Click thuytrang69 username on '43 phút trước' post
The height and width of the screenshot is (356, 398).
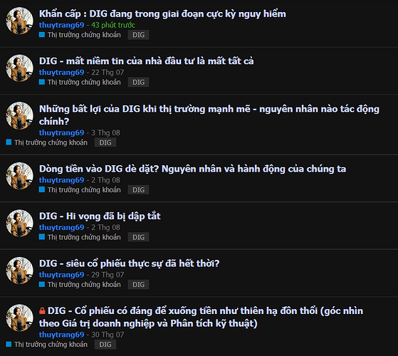pyautogui.click(x=61, y=25)
